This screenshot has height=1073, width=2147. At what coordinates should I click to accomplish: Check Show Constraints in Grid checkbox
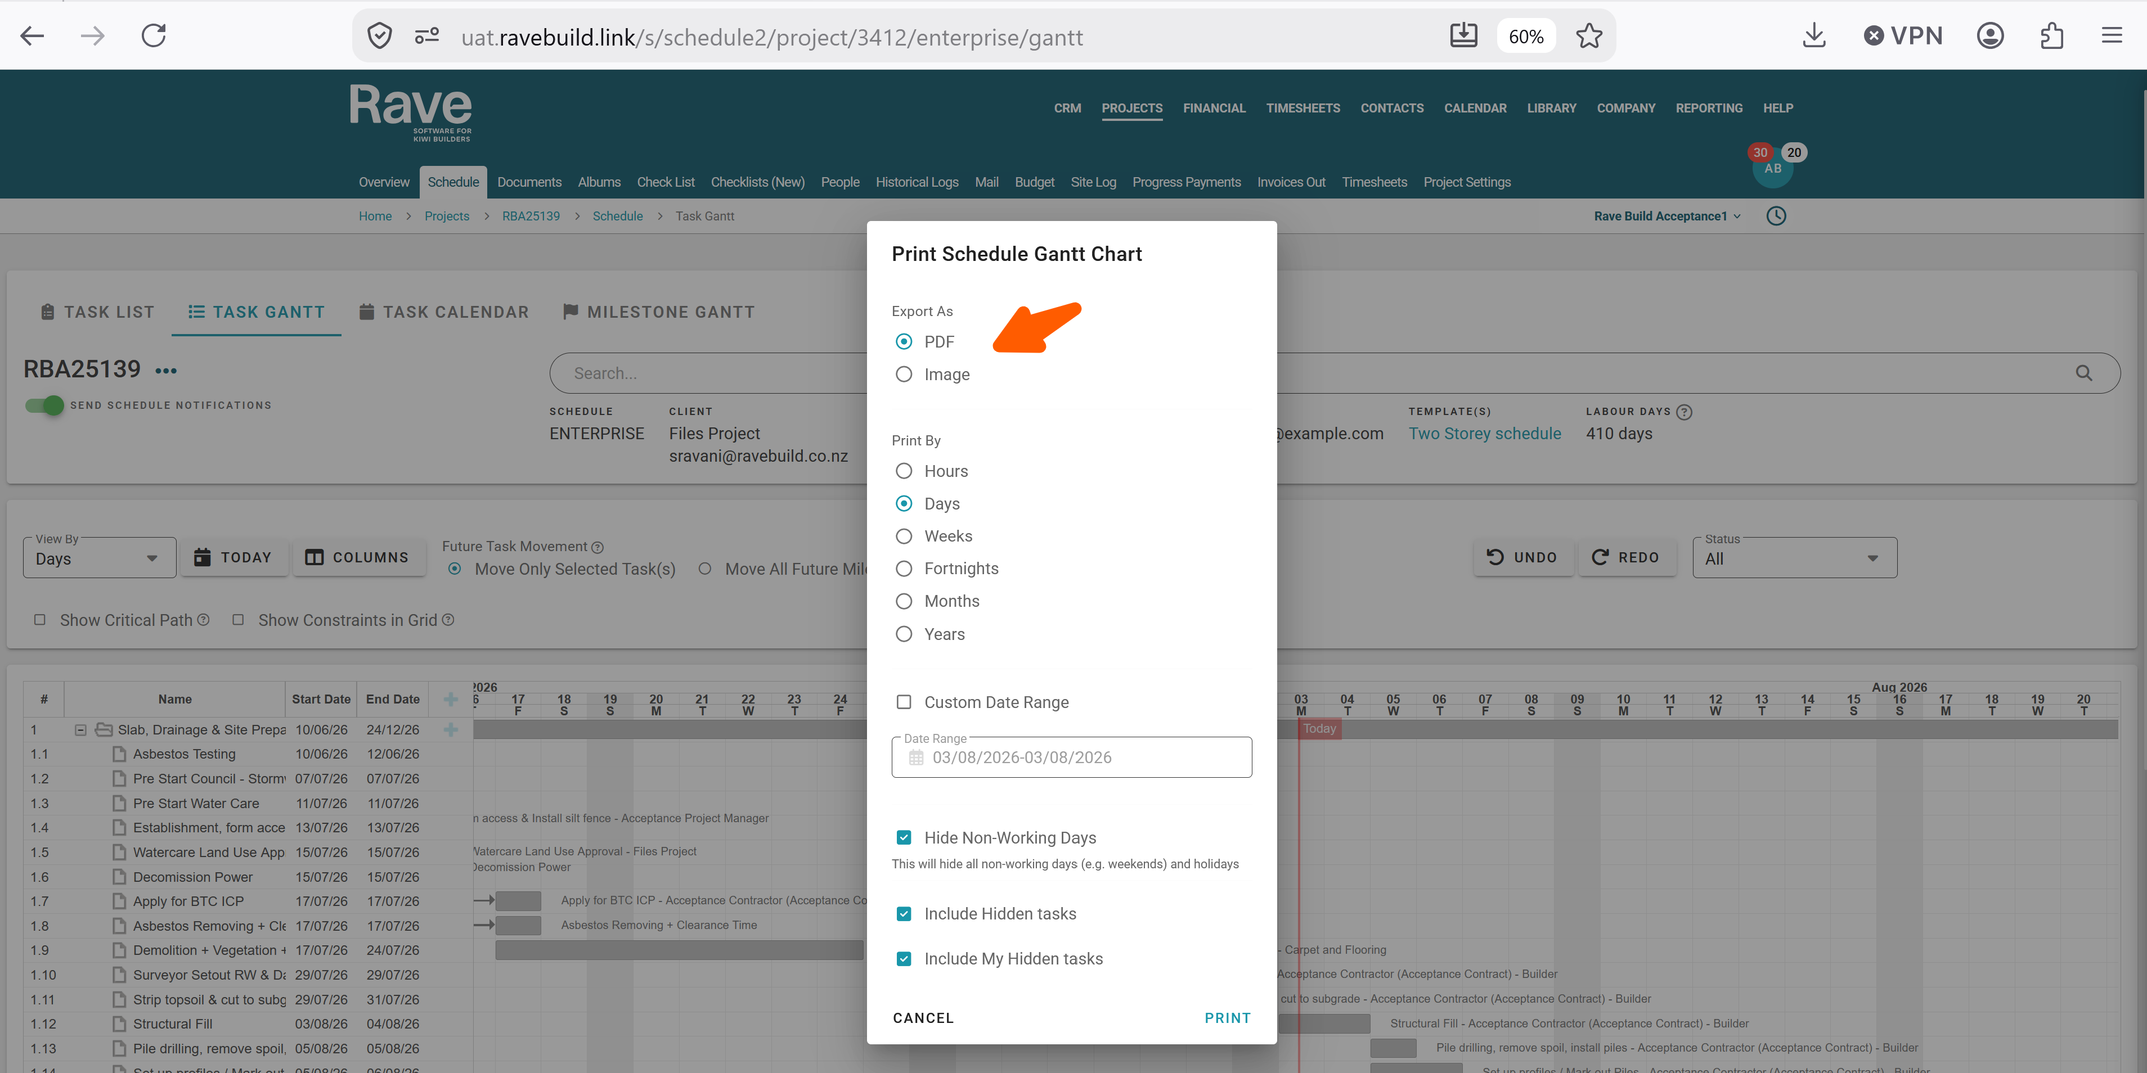pos(237,620)
